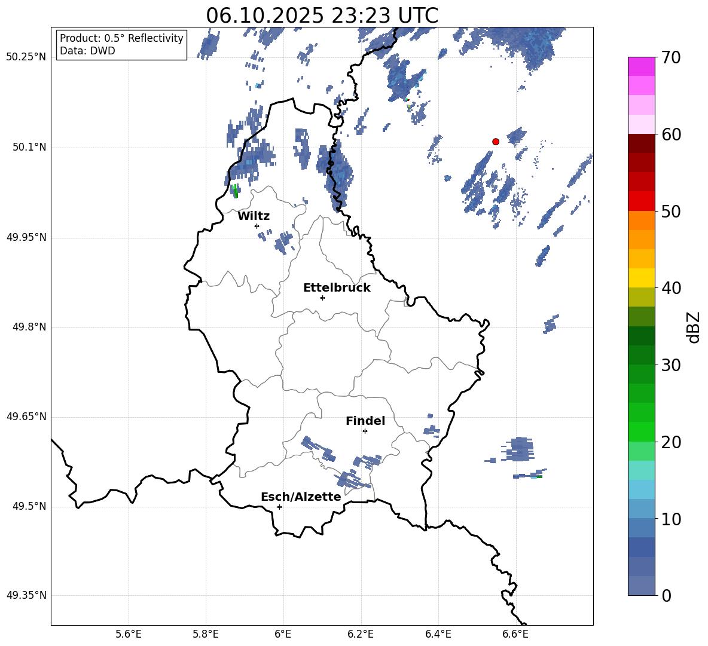The height and width of the screenshot is (646, 708).
Task: Click the Wiltz station cross marker
Action: [257, 226]
